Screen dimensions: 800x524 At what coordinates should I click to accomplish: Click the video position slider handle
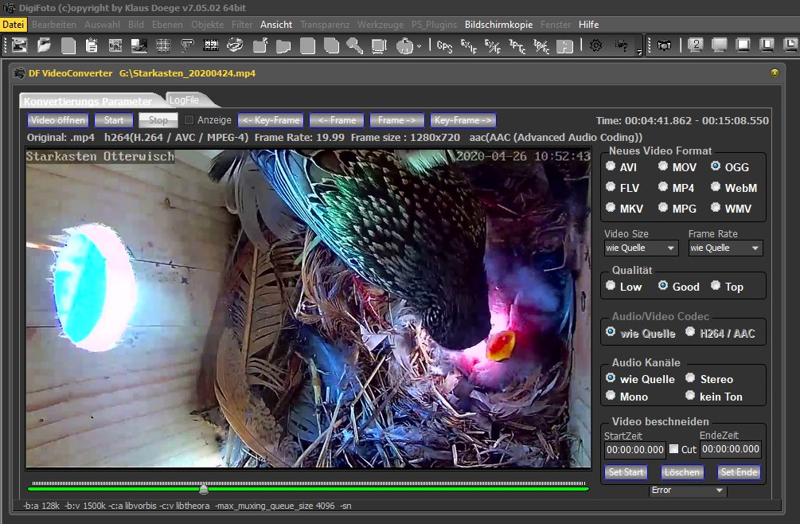[x=204, y=488]
